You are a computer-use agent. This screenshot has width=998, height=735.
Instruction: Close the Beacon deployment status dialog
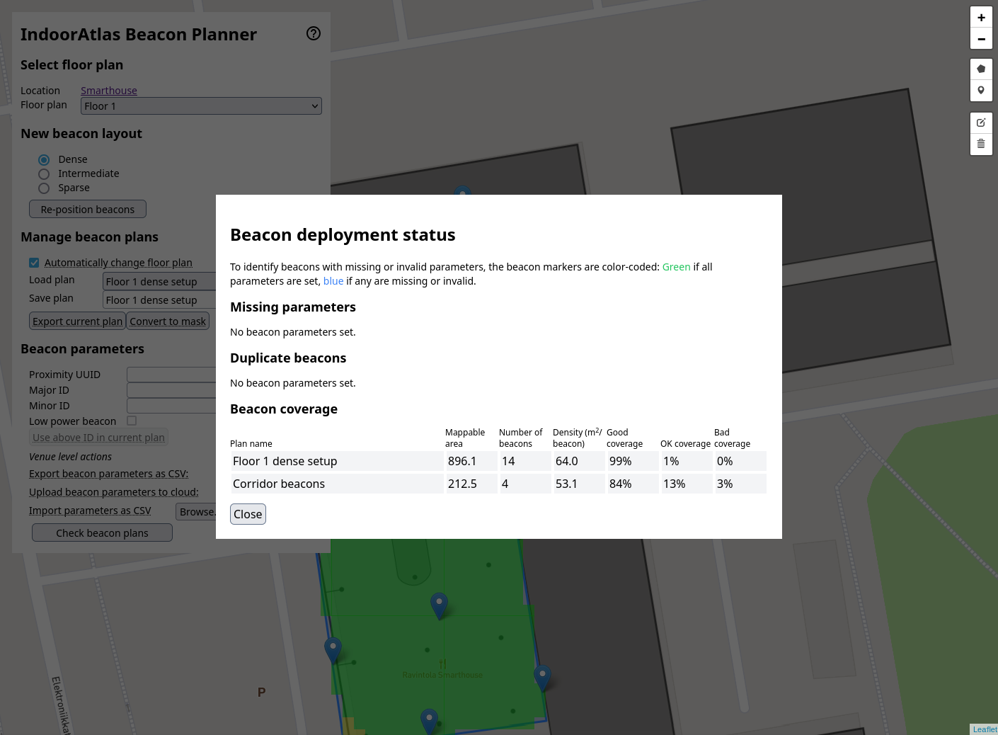[248, 514]
